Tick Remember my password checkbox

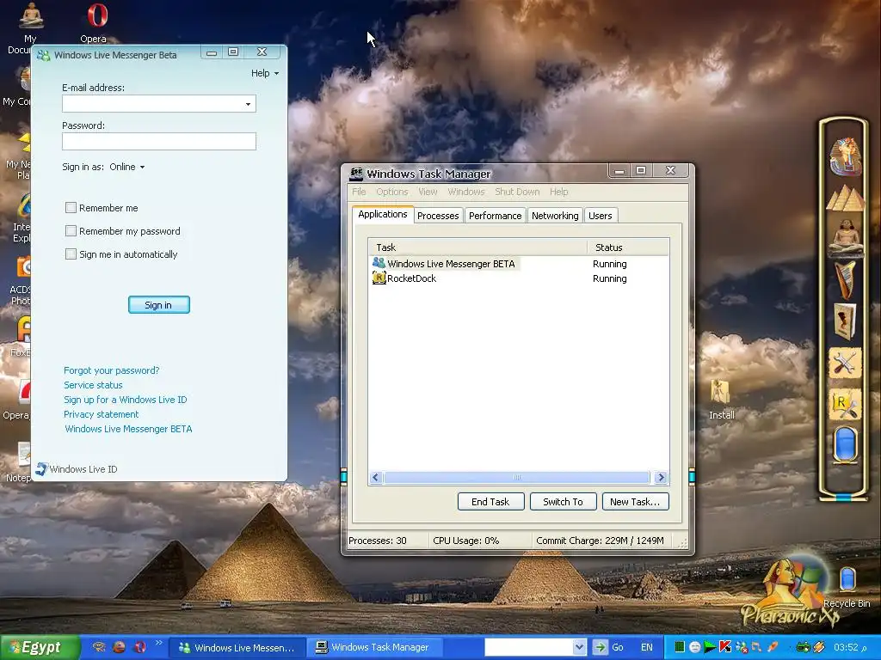tap(71, 230)
